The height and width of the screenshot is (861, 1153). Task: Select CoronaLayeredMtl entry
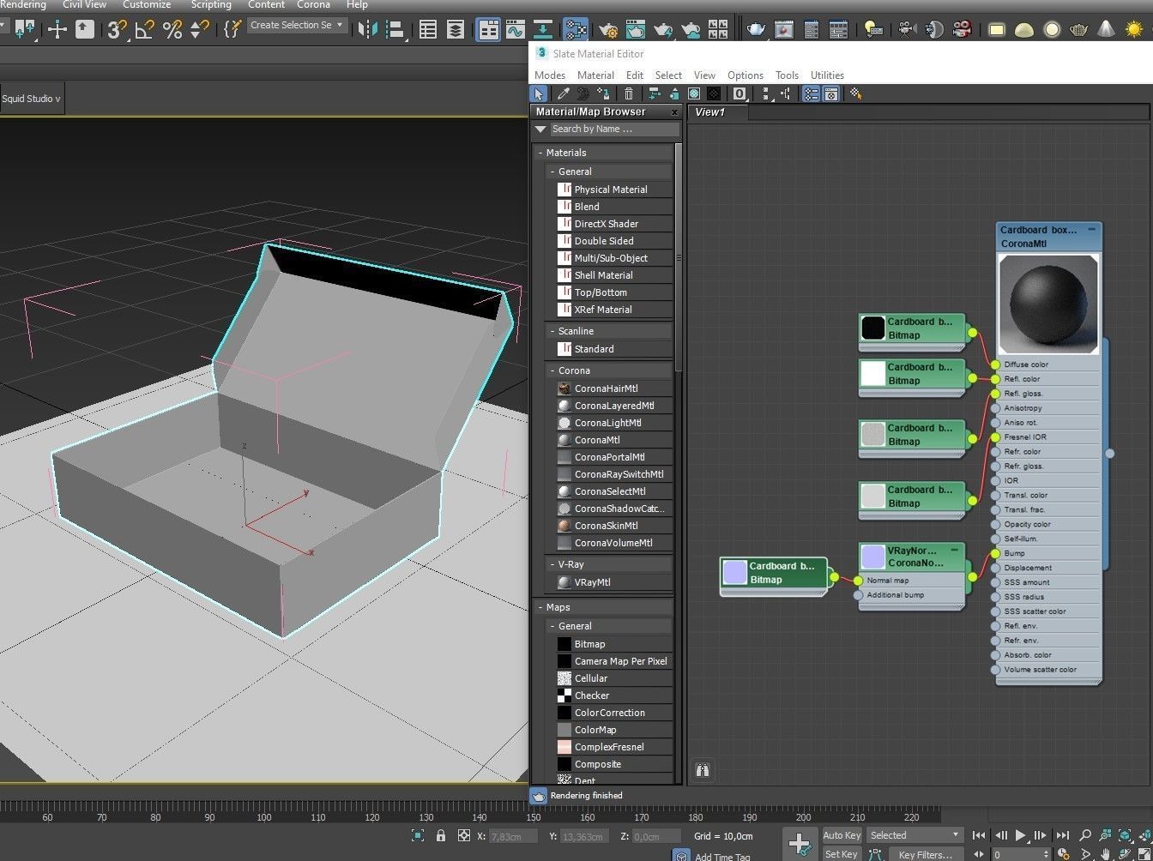pyautogui.click(x=613, y=406)
